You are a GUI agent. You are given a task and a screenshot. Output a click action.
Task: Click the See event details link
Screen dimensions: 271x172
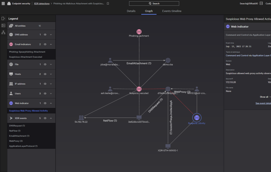click(x=263, y=103)
